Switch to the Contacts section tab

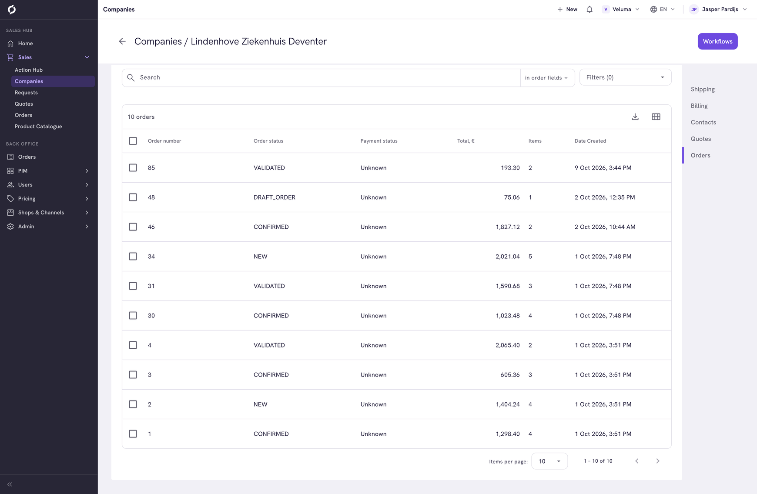point(703,122)
